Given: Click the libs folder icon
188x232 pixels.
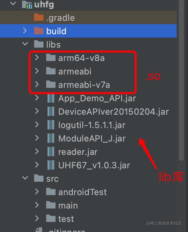Looking at the screenshot, I should coord(39,44).
